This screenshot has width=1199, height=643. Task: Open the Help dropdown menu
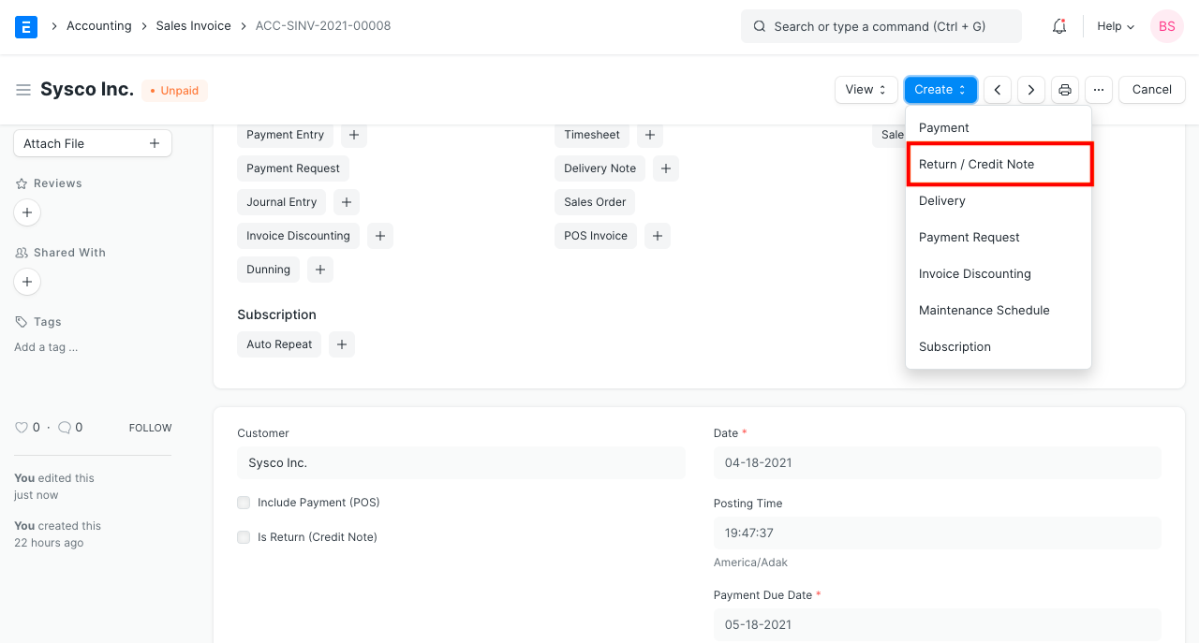pos(1116,26)
